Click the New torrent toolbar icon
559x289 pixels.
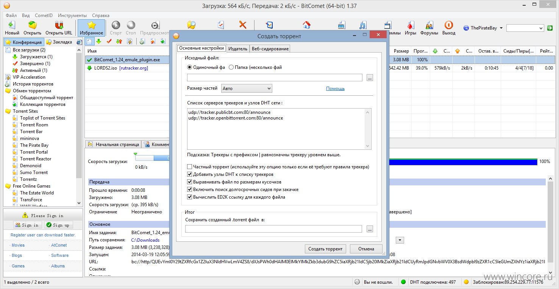tap(12, 25)
